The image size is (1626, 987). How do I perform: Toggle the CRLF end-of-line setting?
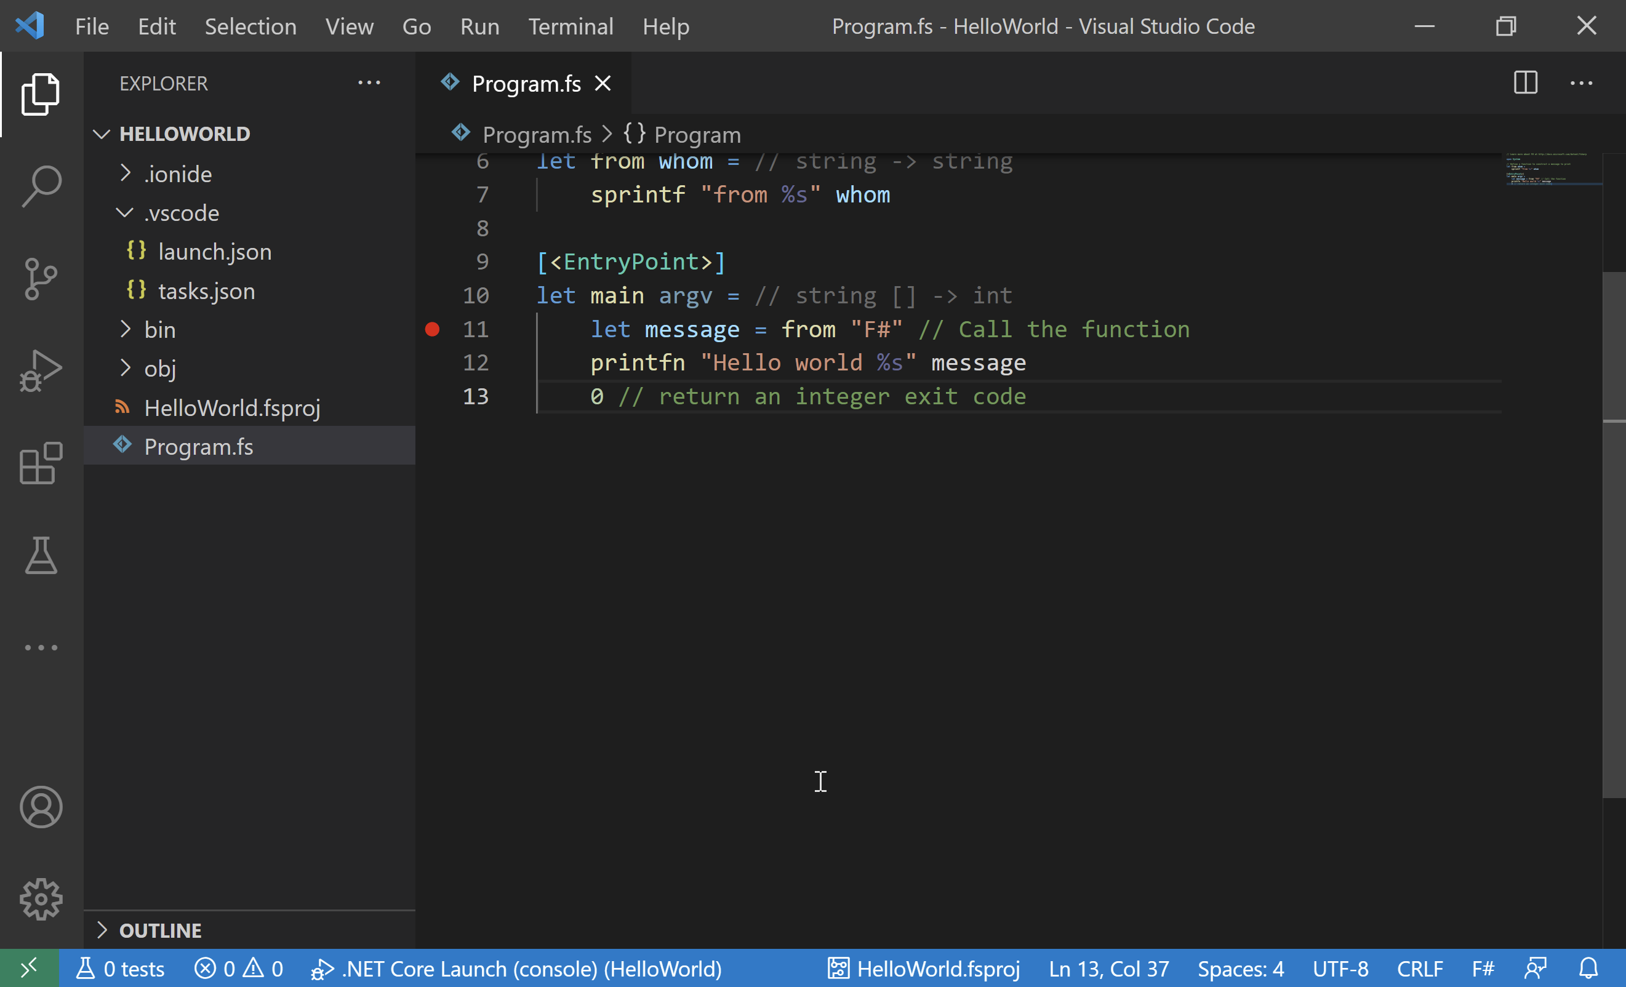click(x=1419, y=969)
